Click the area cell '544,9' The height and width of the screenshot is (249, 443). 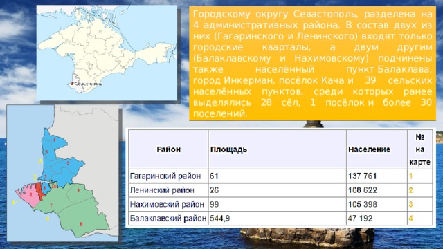[x=277, y=219]
